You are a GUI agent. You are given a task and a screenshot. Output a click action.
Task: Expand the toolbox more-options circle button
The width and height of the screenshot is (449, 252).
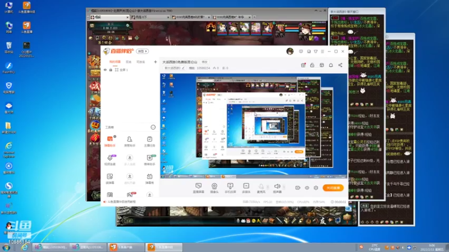coord(153,127)
